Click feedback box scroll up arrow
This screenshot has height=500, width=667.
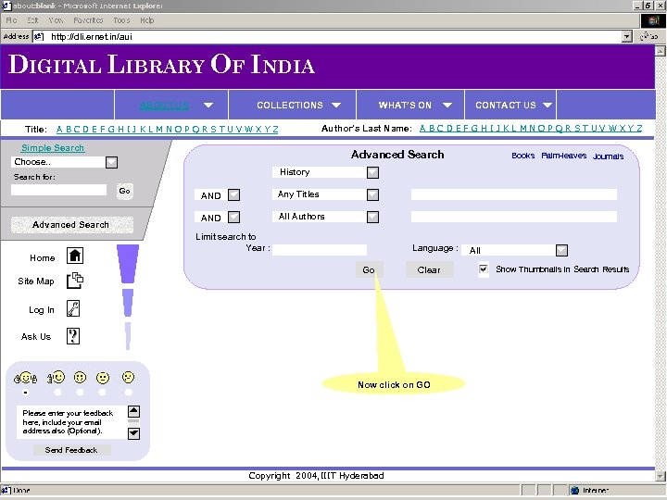(x=133, y=411)
